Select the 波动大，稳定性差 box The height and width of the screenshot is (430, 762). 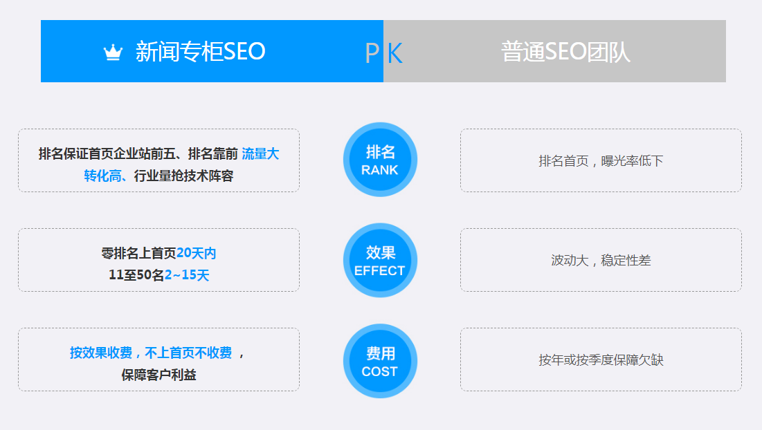pos(601,260)
